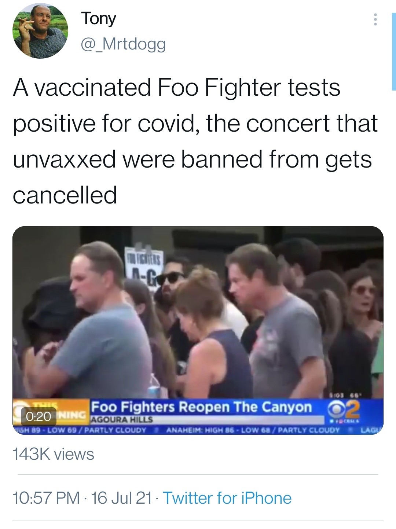Open the 10:57 PM timestamp
Screen dimensions: 396x529
(x=46, y=498)
